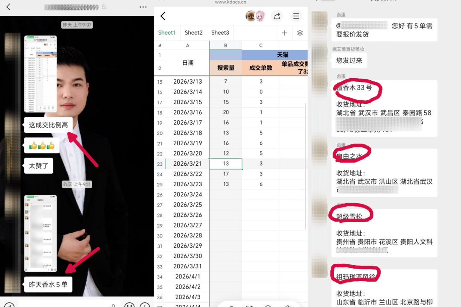The height and width of the screenshot is (307, 461).
Task: Click the select-all corner triangle of the grid
Action: pos(160,45)
